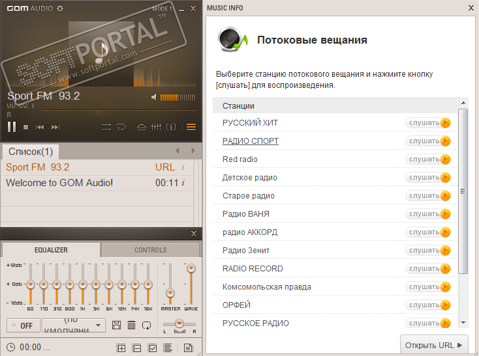Click the sort playlist icon
Screen dimensions: 479x356
(x=168, y=348)
